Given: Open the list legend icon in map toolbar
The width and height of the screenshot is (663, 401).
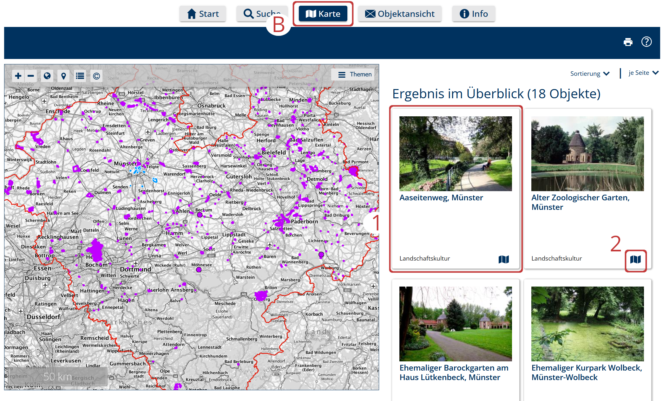Looking at the screenshot, I should click(80, 76).
